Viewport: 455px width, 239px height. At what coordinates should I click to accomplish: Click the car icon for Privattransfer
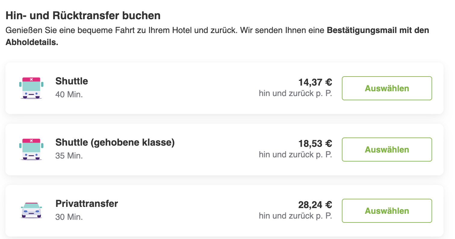pos(31,210)
